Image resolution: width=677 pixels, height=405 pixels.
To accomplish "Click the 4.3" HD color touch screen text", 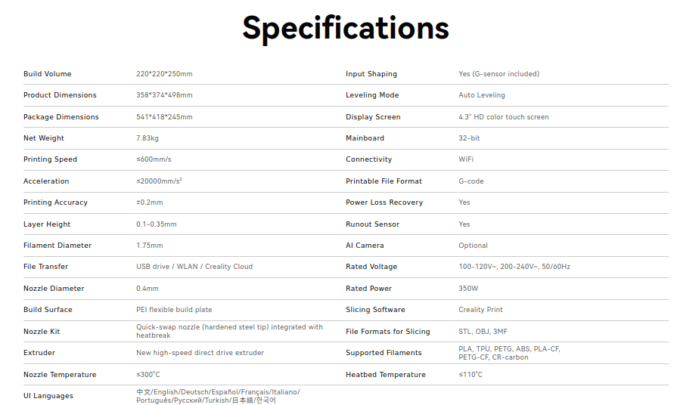I will pos(504,117).
